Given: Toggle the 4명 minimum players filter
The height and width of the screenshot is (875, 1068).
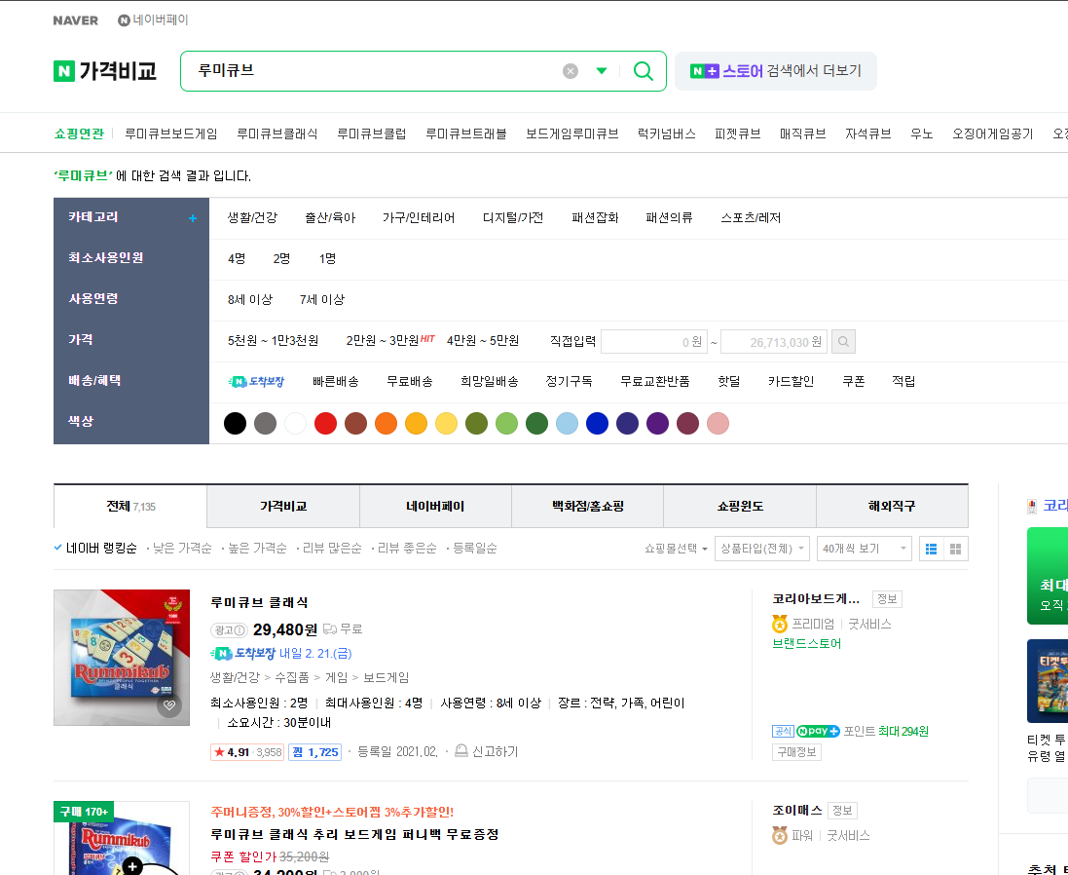Looking at the screenshot, I should [237, 259].
